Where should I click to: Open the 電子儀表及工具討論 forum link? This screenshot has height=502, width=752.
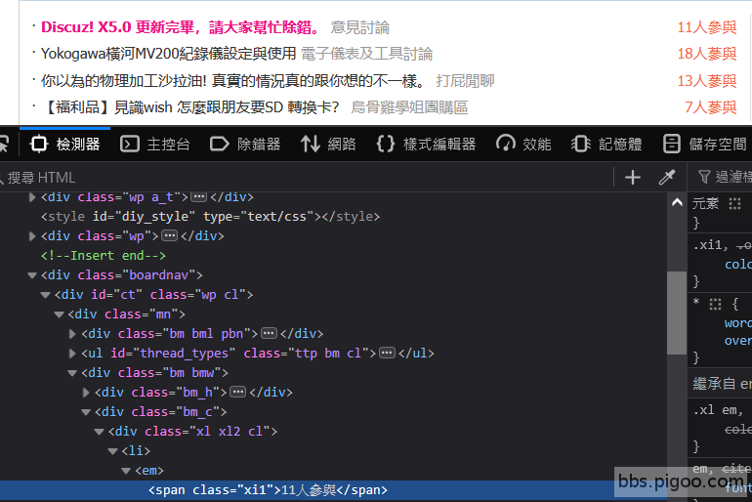click(x=367, y=54)
